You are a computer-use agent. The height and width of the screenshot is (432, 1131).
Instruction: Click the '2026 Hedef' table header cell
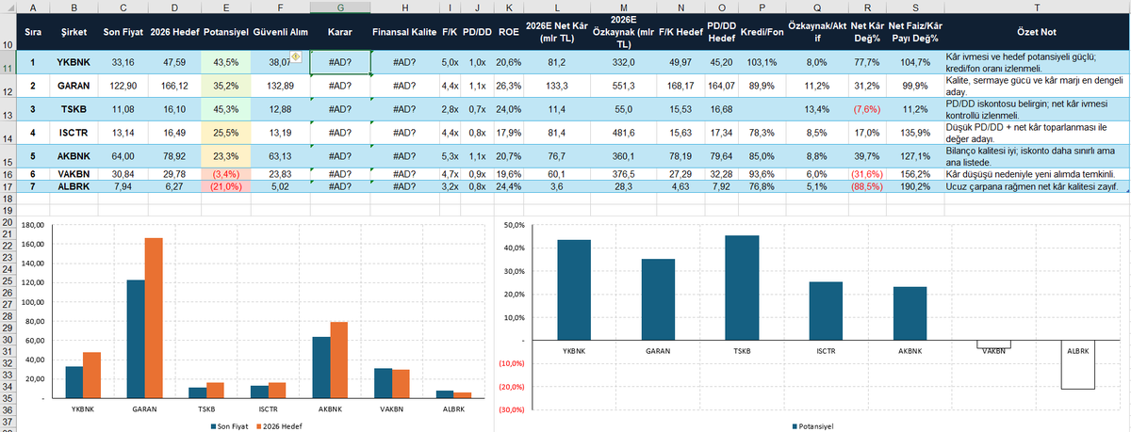[x=173, y=31]
